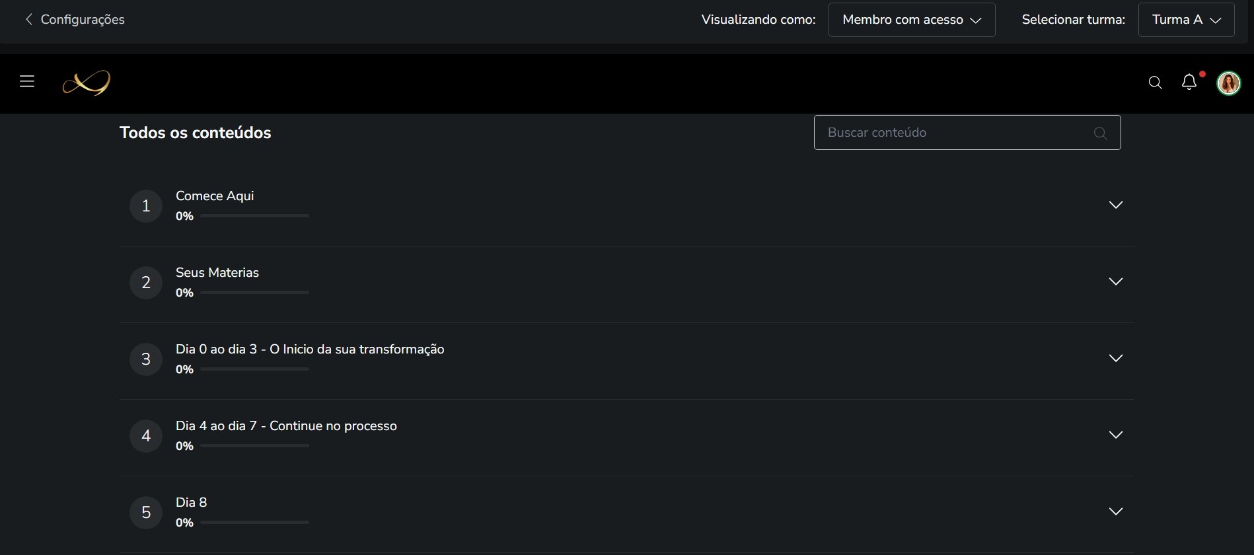
Task: Expand Dia 0 ao dia 3 chevron
Action: pyautogui.click(x=1116, y=358)
